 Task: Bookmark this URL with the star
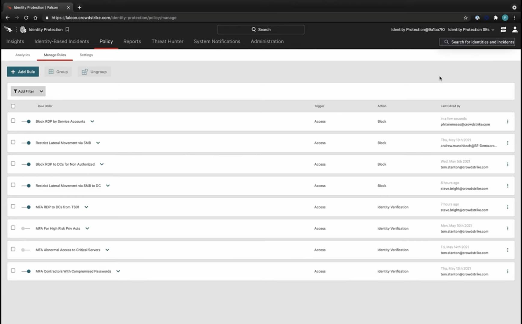(465, 18)
